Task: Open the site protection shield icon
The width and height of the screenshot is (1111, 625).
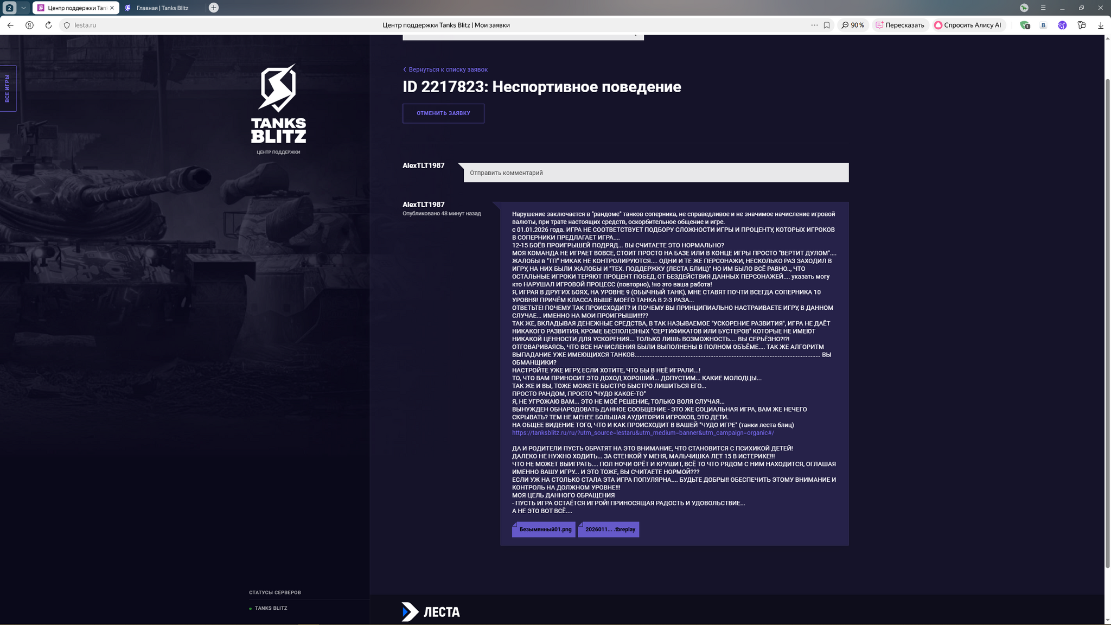Action: point(67,25)
